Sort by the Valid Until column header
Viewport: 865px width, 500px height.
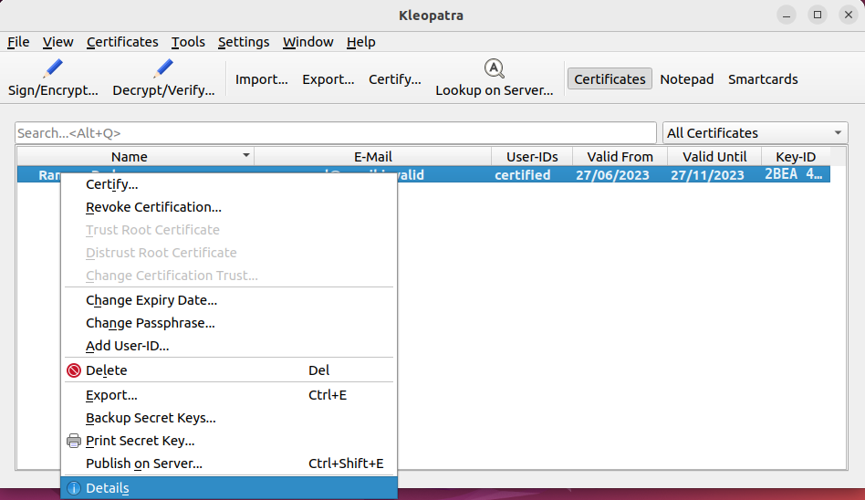[714, 157]
